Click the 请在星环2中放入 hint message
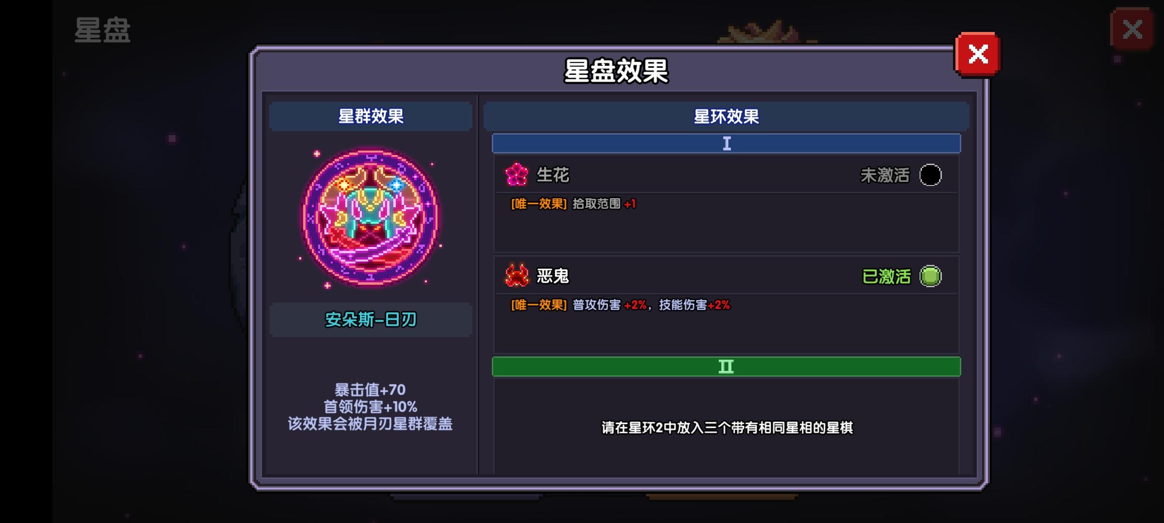Screen dimensions: 1164x523 (727, 428)
